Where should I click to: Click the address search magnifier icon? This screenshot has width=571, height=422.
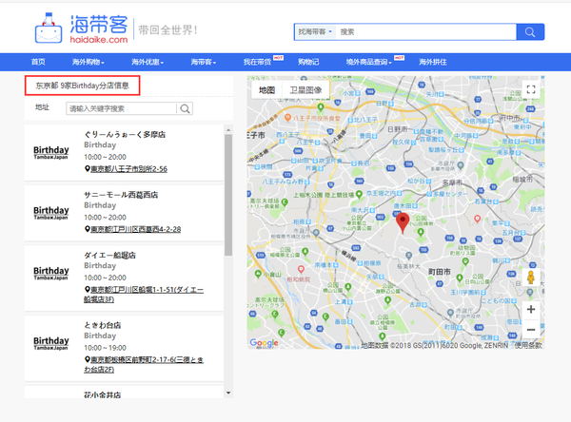coord(185,108)
